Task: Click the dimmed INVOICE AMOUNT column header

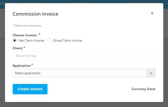Action: [144, 2]
